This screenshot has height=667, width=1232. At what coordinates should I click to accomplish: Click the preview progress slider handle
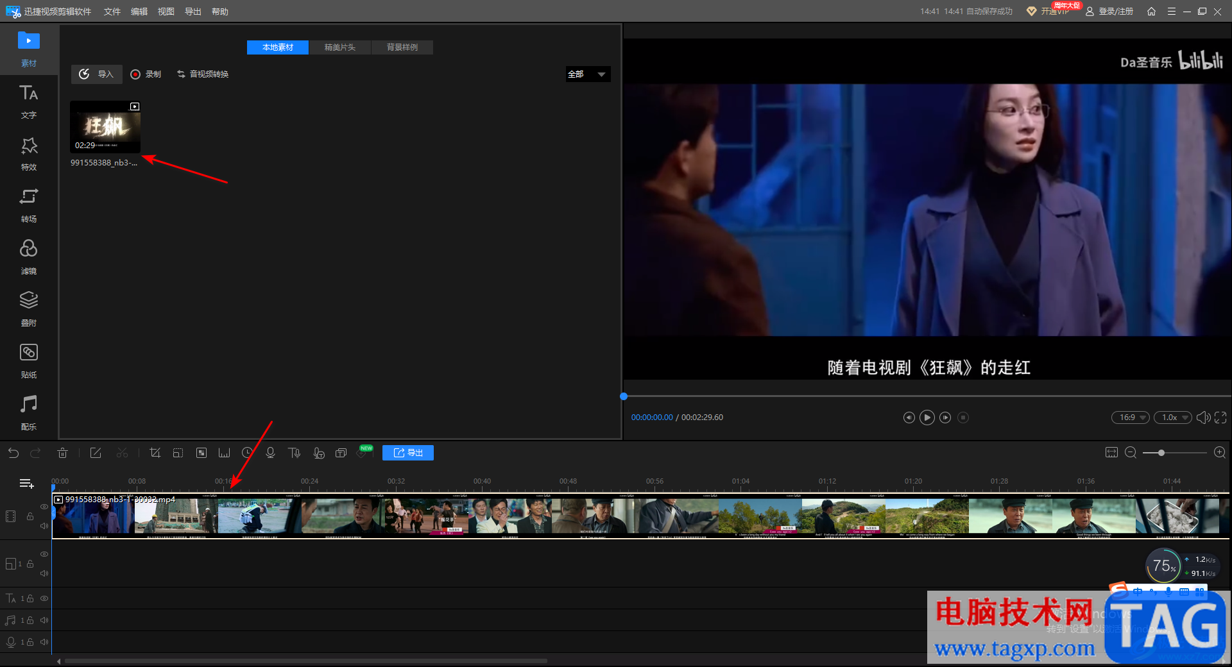pyautogui.click(x=624, y=396)
